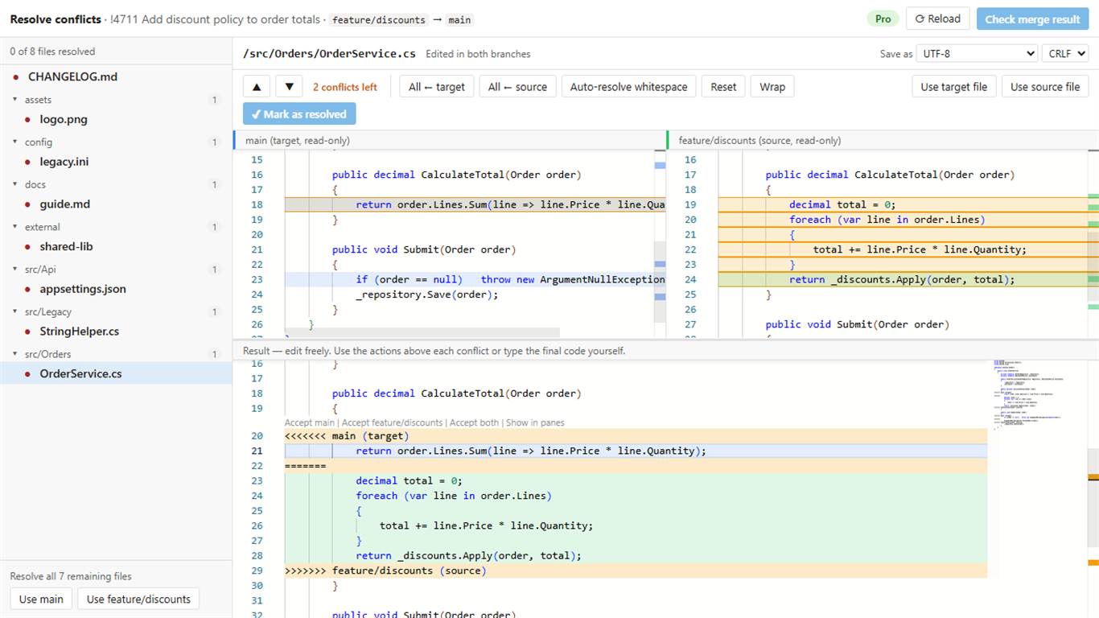Click the 'Resolve conflicts' page title

click(56, 19)
